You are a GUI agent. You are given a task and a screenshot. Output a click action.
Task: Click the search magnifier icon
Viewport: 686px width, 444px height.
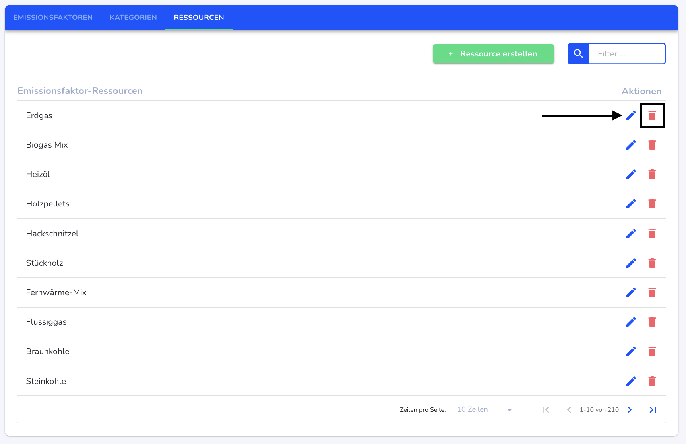point(579,54)
